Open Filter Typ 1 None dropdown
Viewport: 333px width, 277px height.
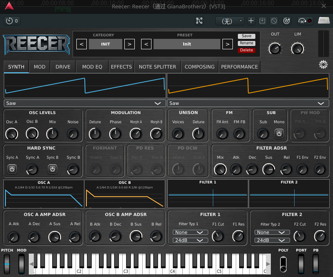pyautogui.click(x=190, y=232)
